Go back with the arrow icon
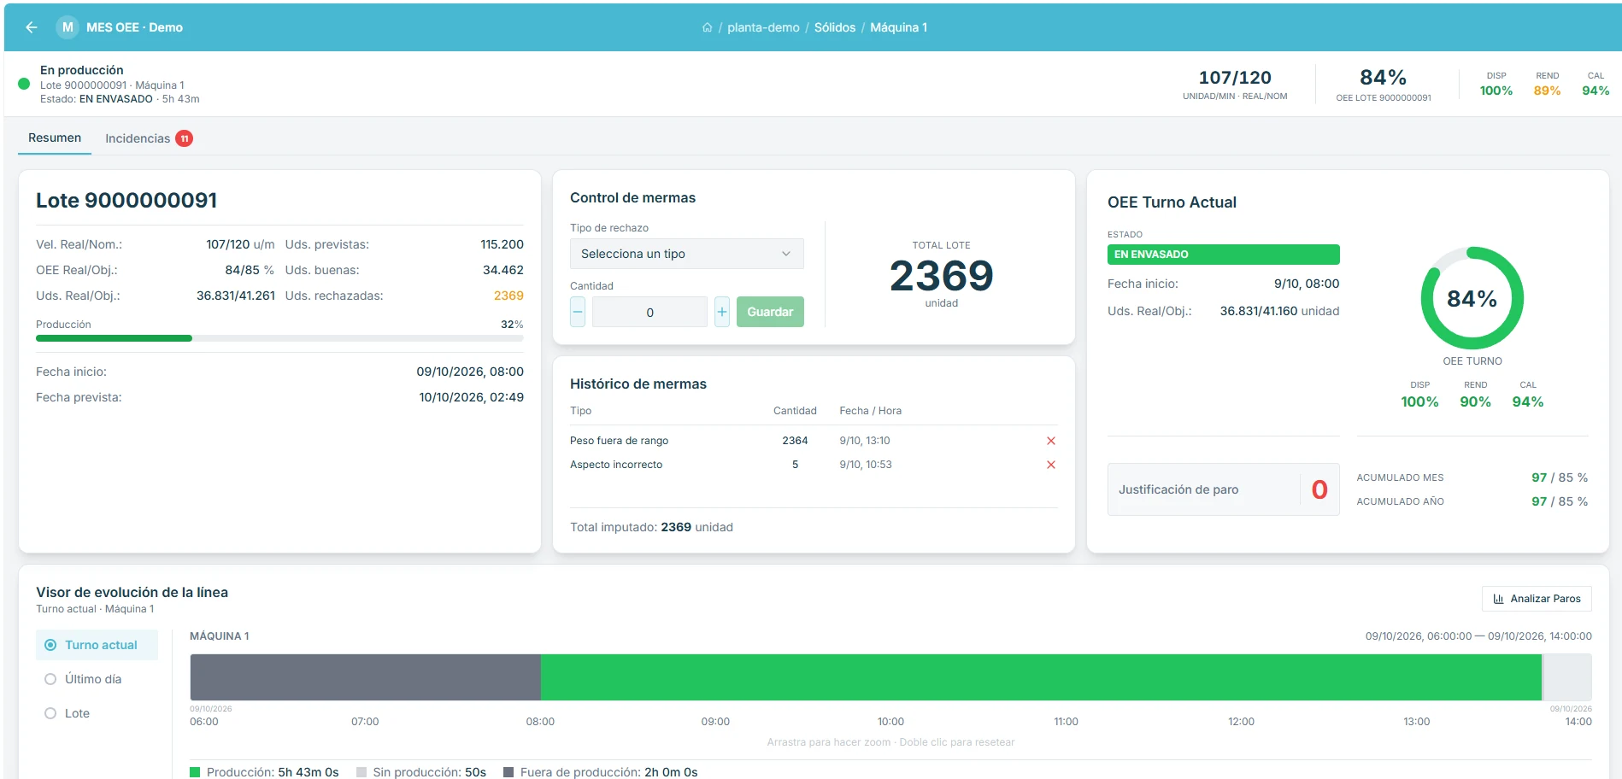 (x=32, y=27)
